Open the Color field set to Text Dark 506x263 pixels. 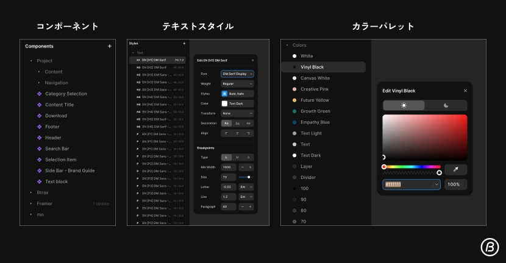[237, 103]
